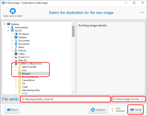This screenshot has width=147, height=116.
Task: Expand the Data (D:) node
Action: click(x=12, y=60)
